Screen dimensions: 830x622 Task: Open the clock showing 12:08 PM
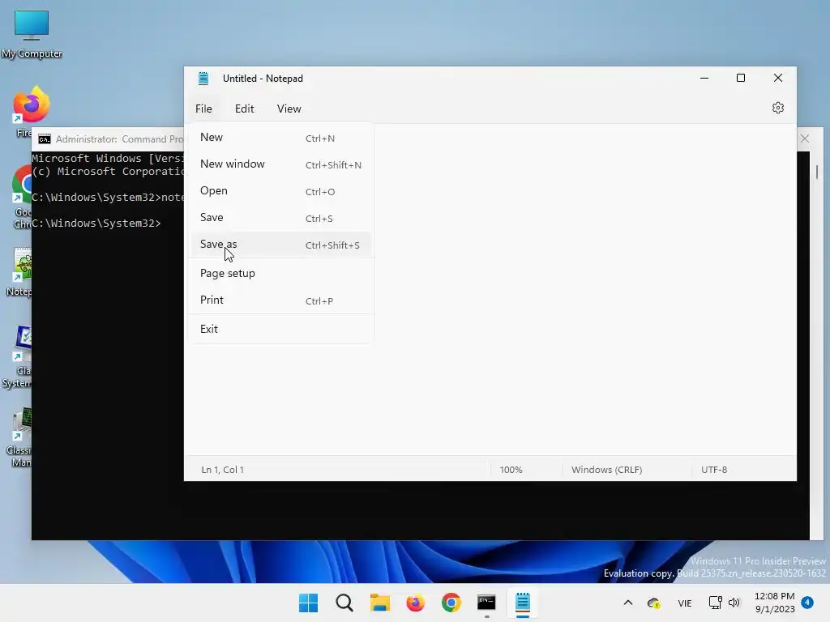[x=774, y=603]
